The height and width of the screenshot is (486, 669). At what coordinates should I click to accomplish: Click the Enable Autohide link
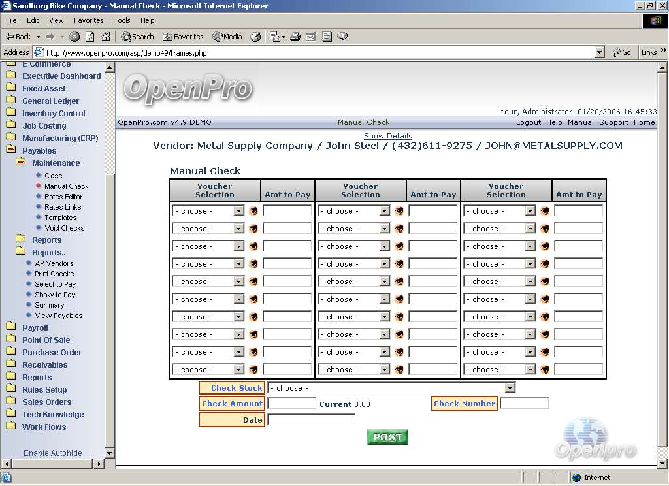[53, 453]
